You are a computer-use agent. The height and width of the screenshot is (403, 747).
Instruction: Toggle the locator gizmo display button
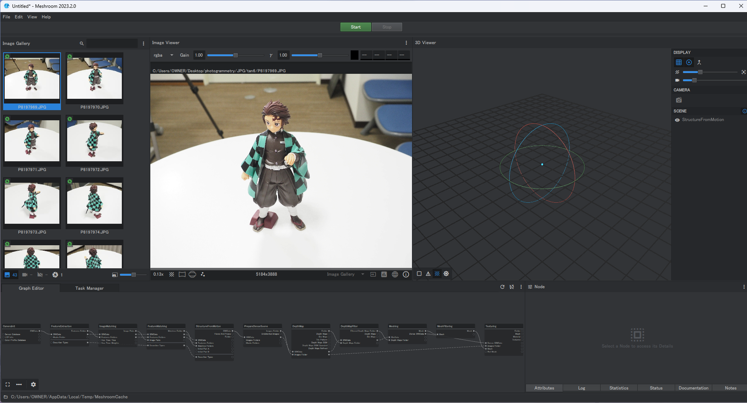689,62
